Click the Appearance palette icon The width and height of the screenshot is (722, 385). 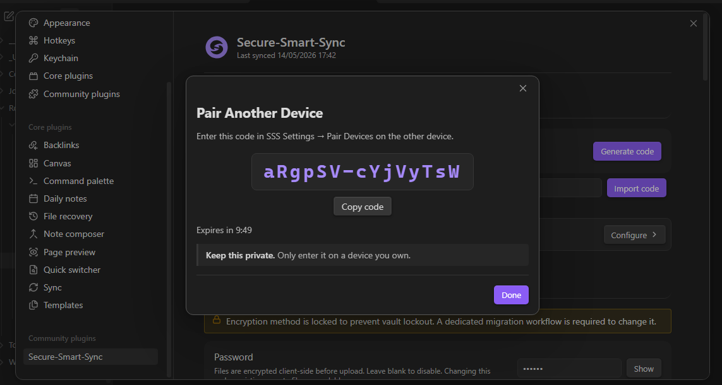click(x=33, y=23)
